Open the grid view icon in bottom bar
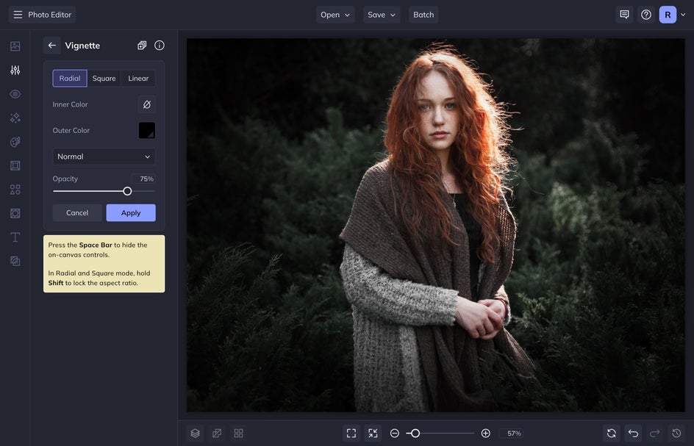This screenshot has height=446, width=694. (238, 434)
